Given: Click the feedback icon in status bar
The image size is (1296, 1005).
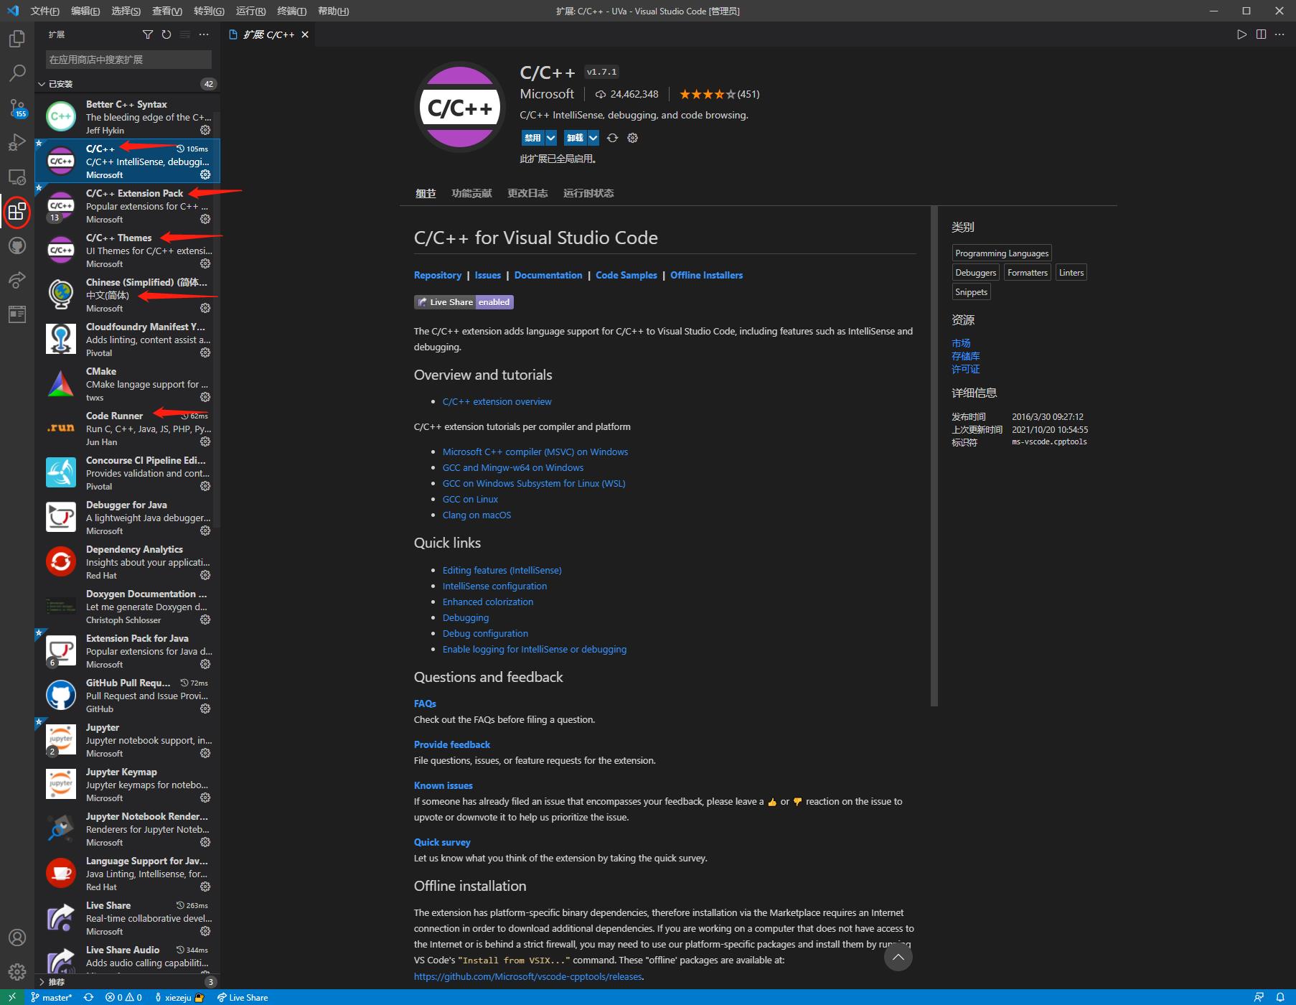Looking at the screenshot, I should click(x=1259, y=997).
